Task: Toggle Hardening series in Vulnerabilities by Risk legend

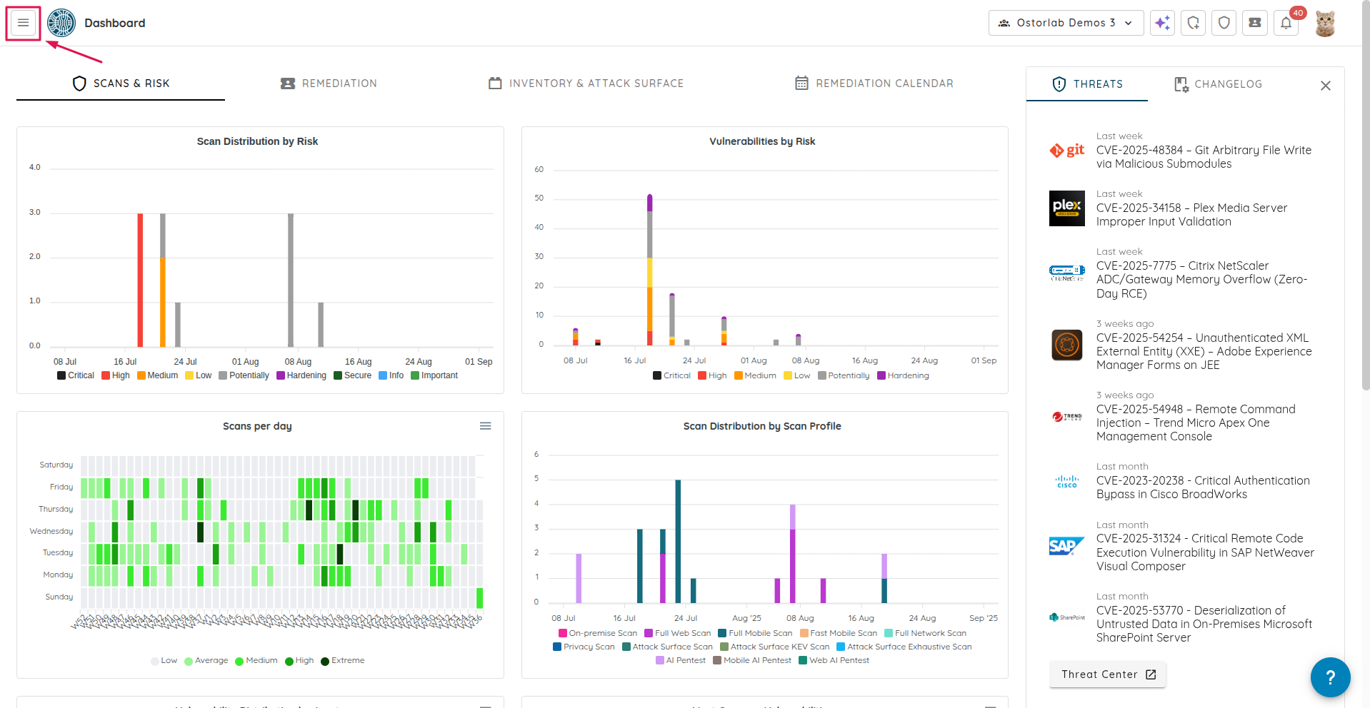Action: coord(903,375)
